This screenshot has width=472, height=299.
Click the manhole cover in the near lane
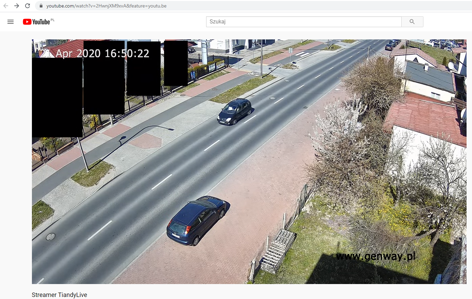point(51,236)
